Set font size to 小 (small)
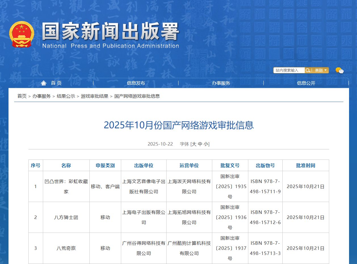The width and height of the screenshot is (357, 264). [206, 144]
